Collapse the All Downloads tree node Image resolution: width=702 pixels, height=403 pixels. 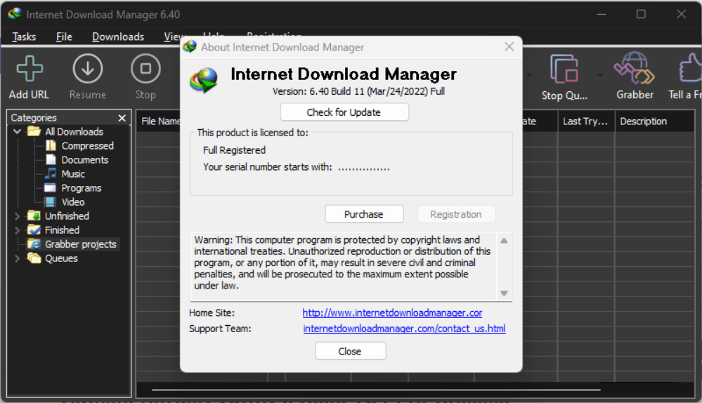click(18, 131)
